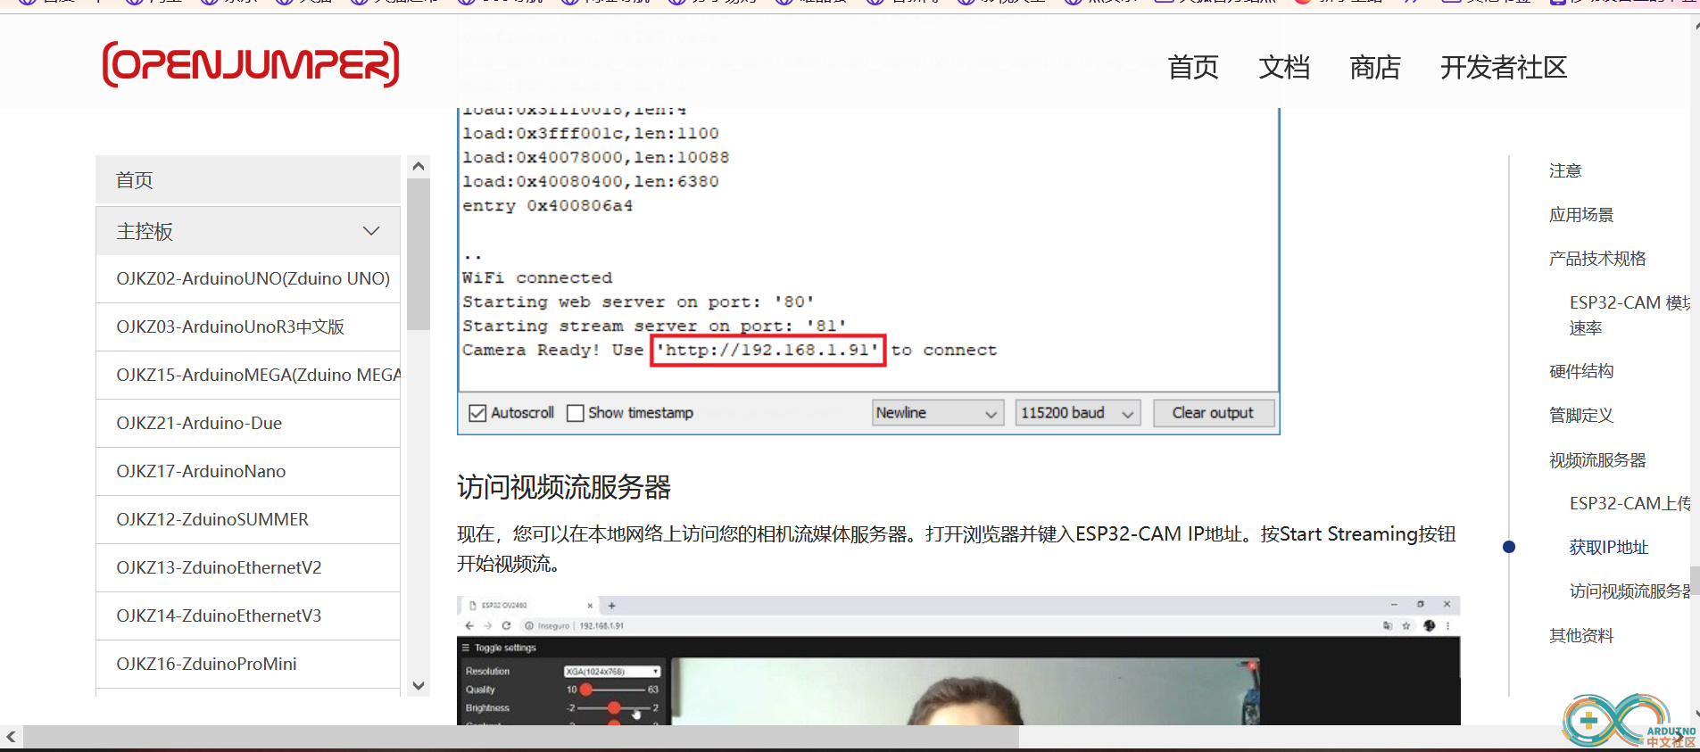The height and width of the screenshot is (752, 1700).
Task: Collapse the 主控板 sidebar section chevron
Action: (x=371, y=231)
